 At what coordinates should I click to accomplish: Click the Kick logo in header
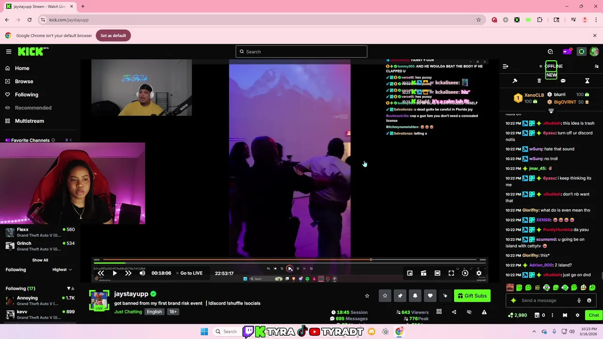[33, 51]
